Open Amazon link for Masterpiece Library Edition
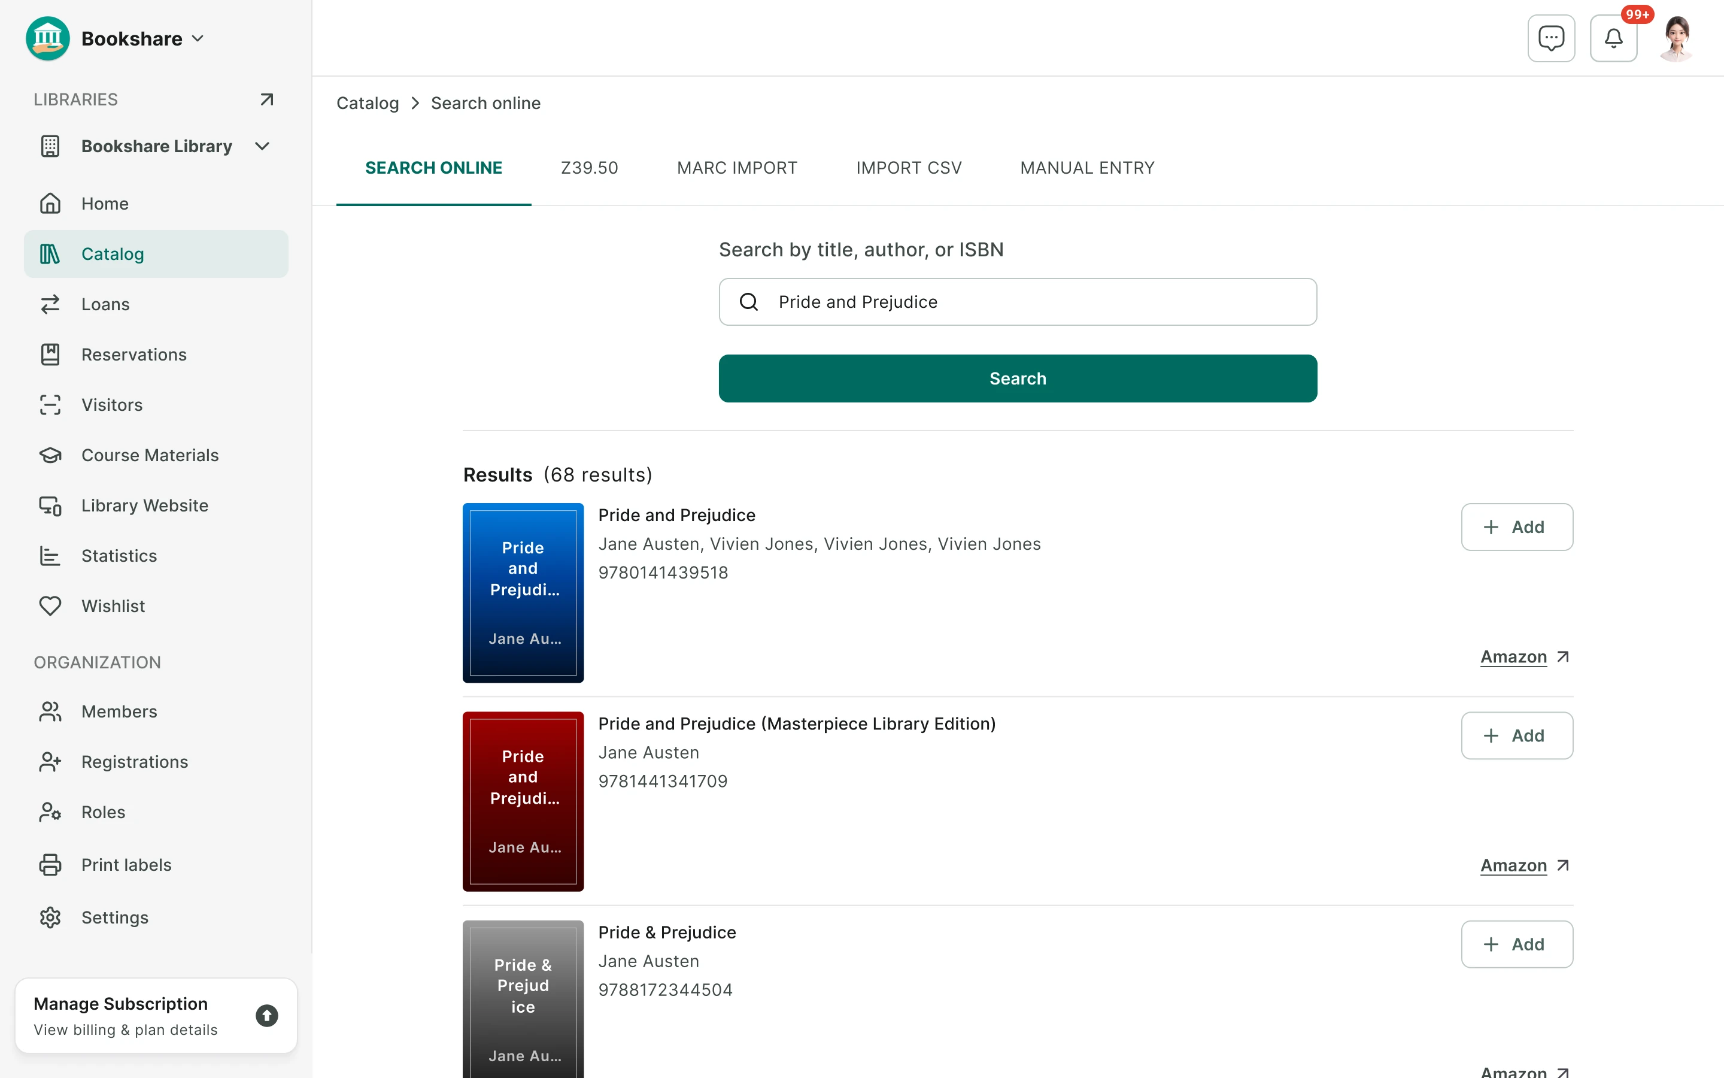Image resolution: width=1724 pixels, height=1078 pixels. 1525,865
